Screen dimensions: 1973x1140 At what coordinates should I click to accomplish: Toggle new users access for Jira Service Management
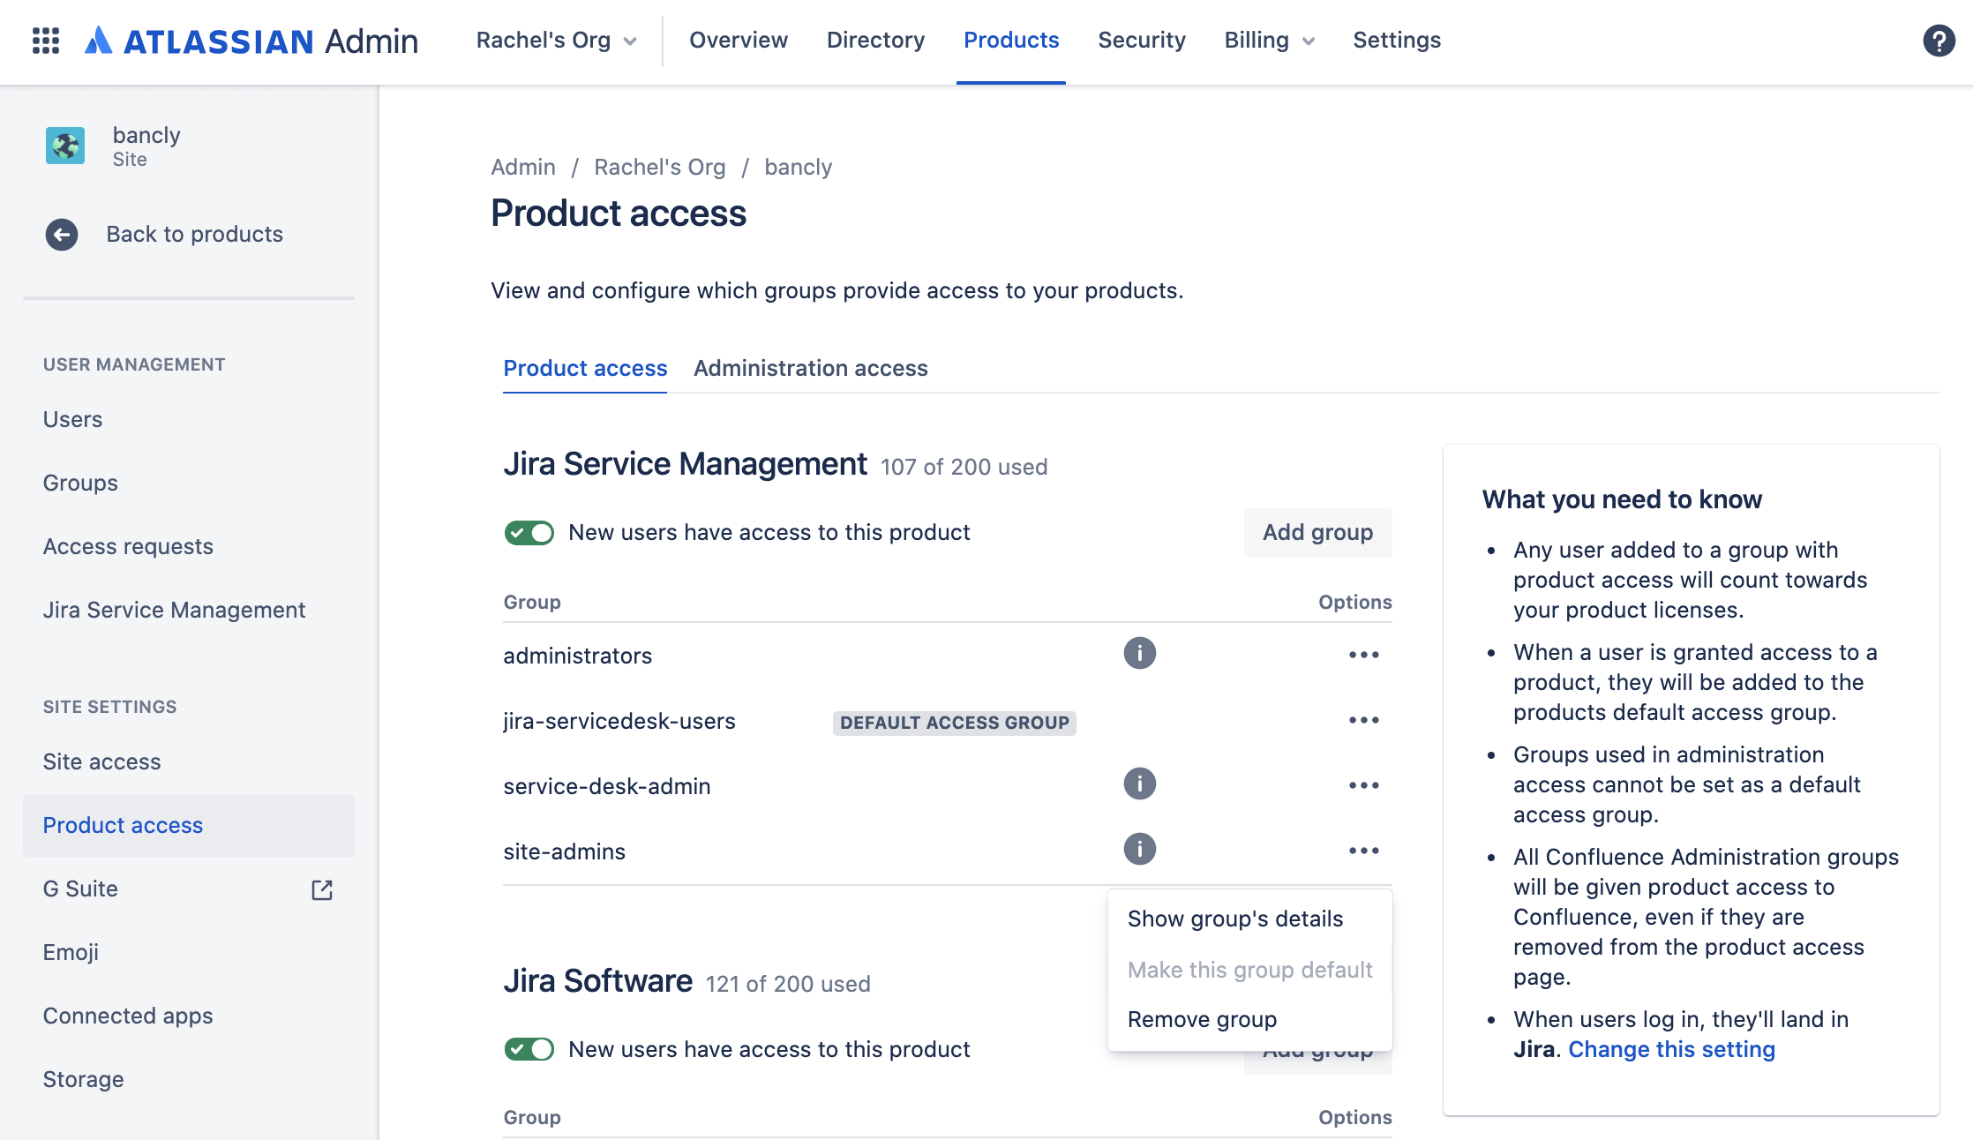click(529, 530)
